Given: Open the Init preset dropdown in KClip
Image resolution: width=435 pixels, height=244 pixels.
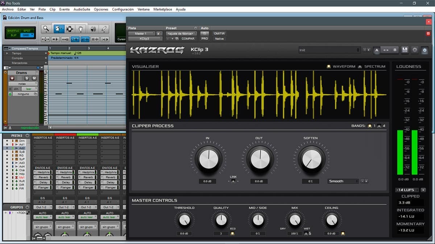Looking at the screenshot, I should 330,50.
